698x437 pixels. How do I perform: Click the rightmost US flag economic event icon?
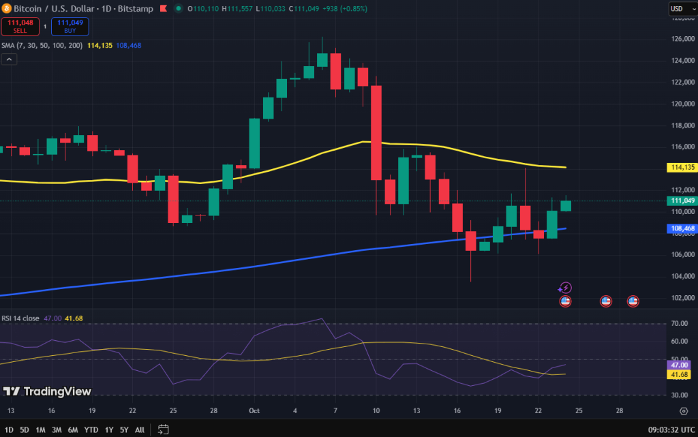(x=633, y=301)
